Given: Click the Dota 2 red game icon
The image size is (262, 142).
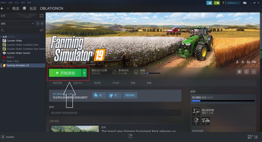Looking at the screenshot, I should pyautogui.click(x=4, y=57).
